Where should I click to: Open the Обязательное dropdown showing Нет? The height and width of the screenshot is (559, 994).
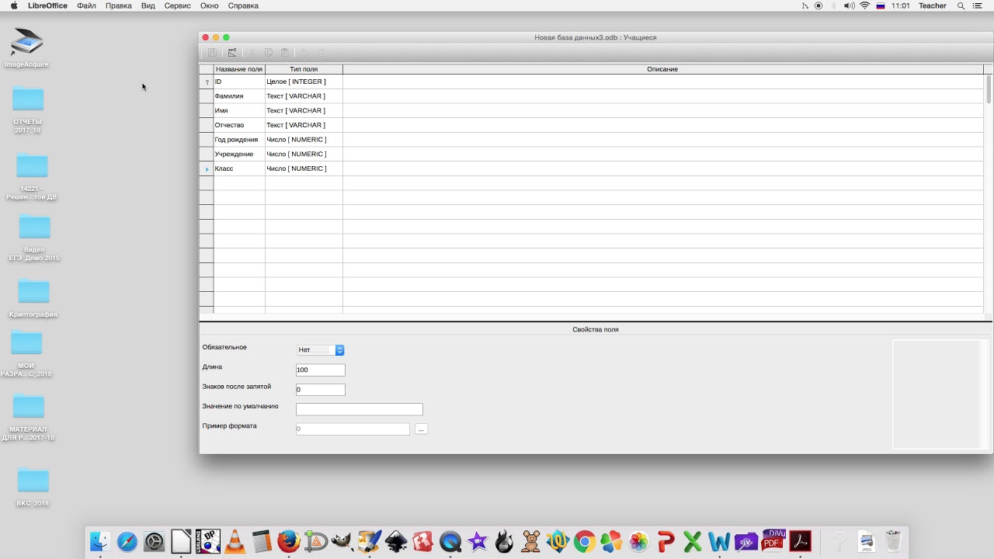point(320,350)
